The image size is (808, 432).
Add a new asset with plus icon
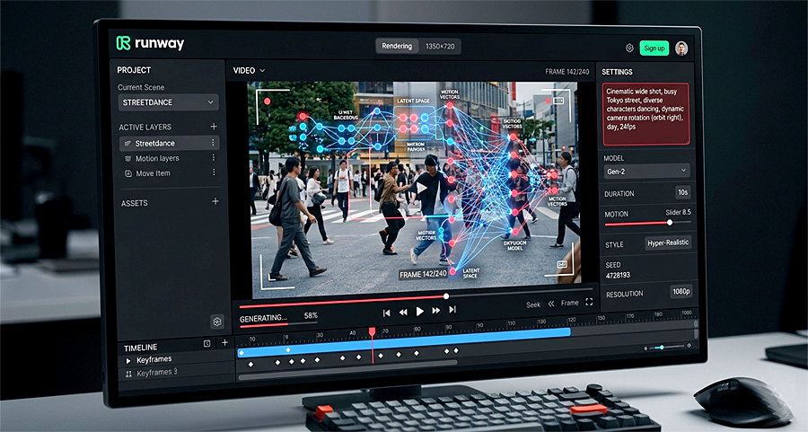pos(215,201)
